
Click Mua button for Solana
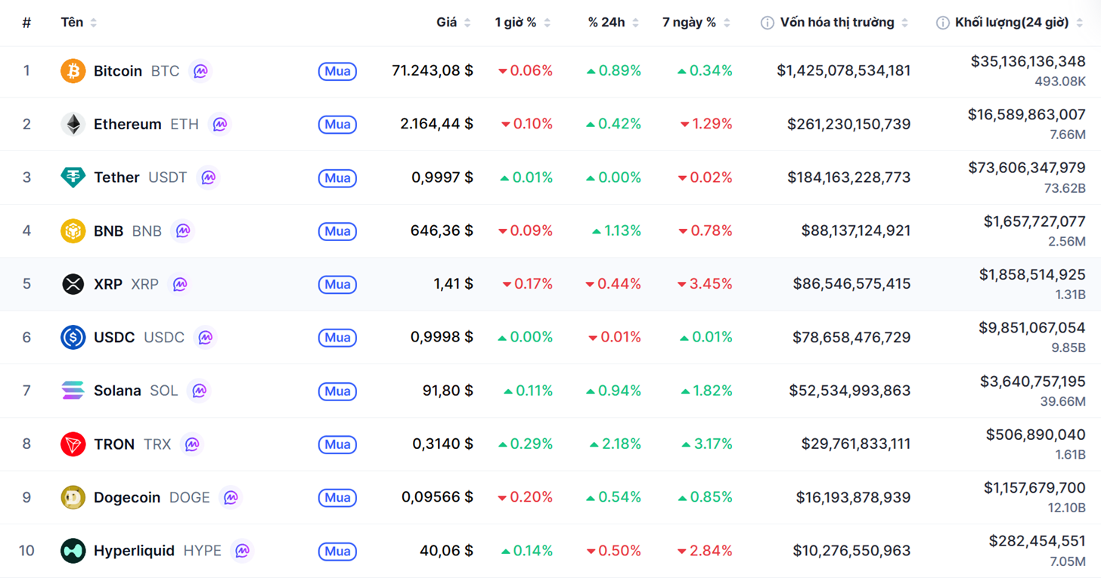(337, 391)
